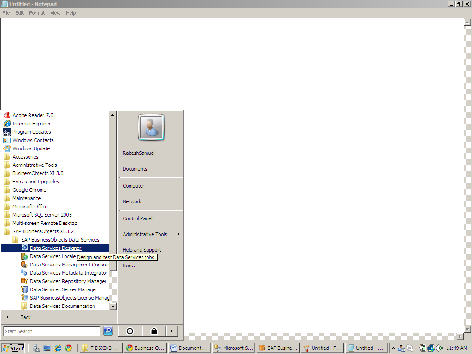Open Notepad Help menu
The image size is (472, 354).
point(71,13)
